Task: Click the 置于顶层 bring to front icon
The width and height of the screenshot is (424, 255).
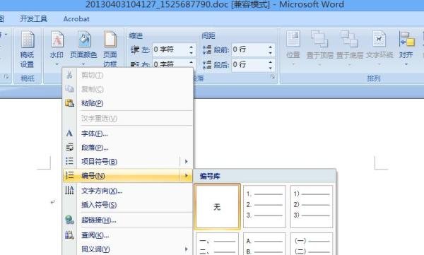Action: [x=319, y=39]
